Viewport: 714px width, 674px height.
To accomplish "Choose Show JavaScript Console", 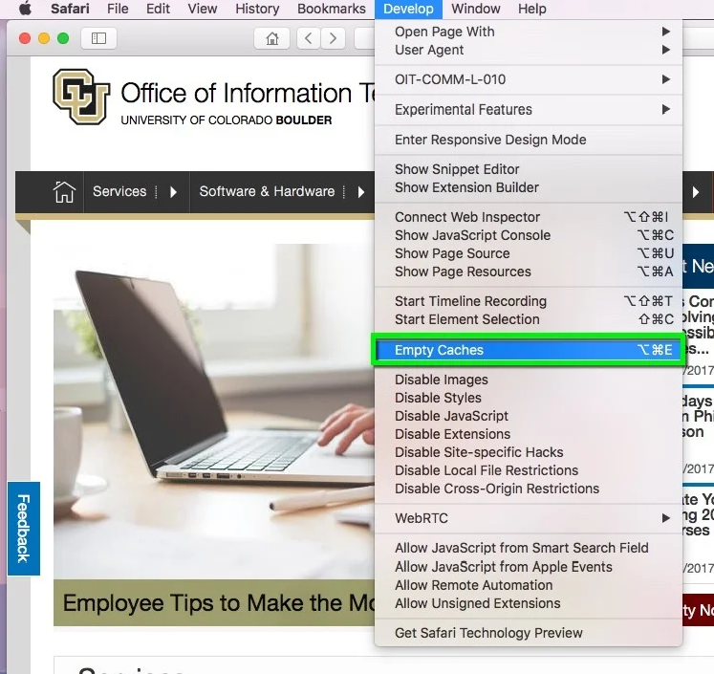I will pos(529,235).
